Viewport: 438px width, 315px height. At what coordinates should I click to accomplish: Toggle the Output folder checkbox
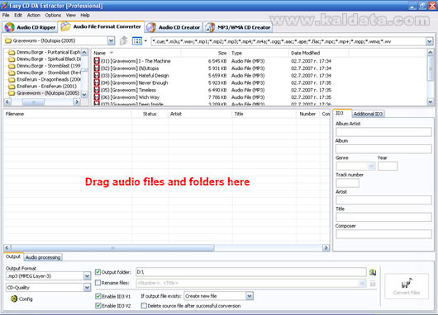98,272
